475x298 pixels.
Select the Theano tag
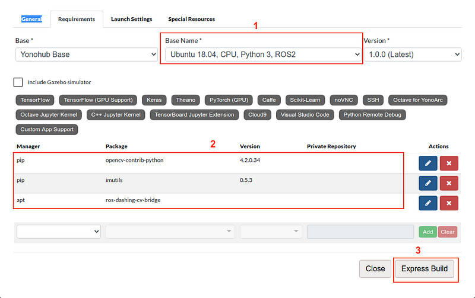(x=185, y=100)
